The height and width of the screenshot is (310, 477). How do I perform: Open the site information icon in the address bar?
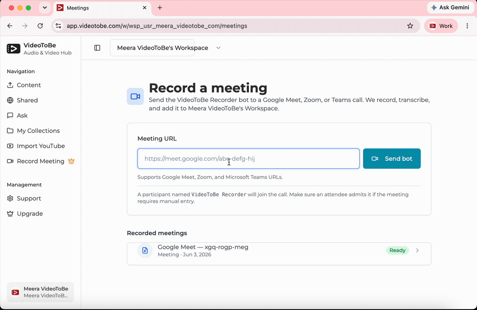(x=58, y=26)
